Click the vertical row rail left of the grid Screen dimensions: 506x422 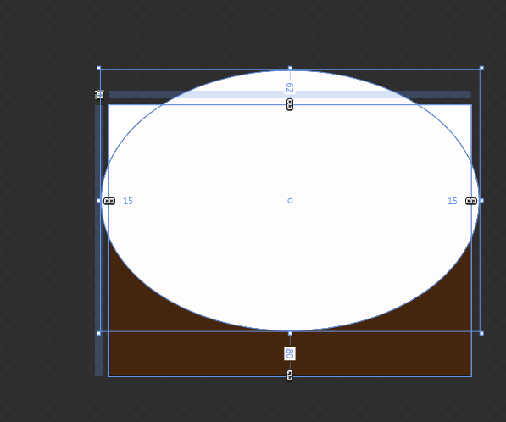tap(99, 241)
